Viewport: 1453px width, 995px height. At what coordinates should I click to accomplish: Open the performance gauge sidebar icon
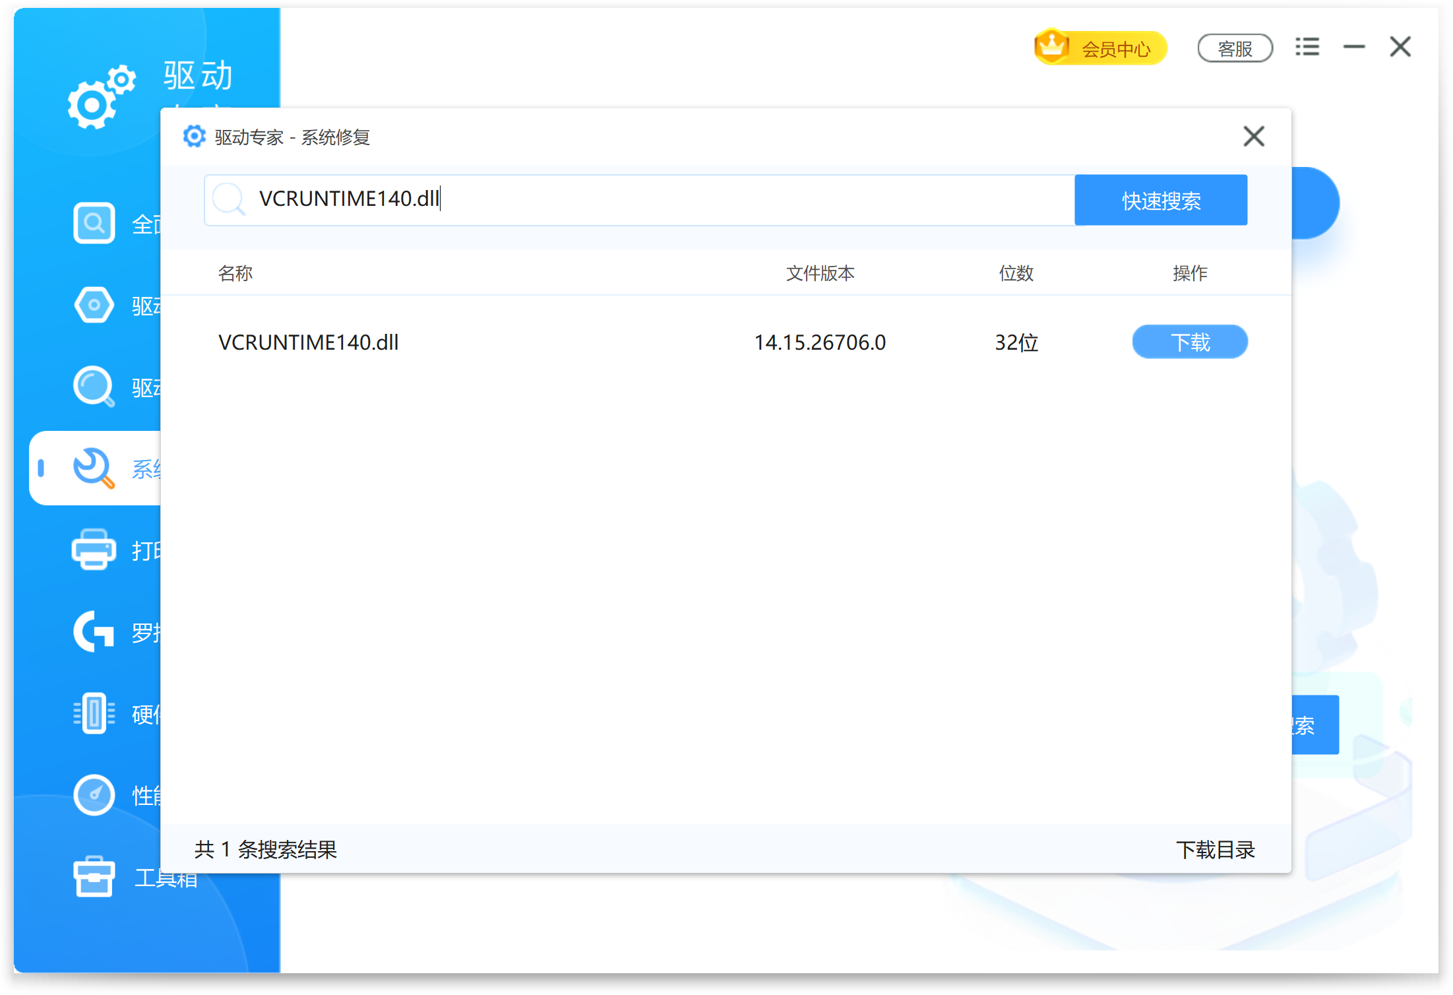click(x=94, y=795)
